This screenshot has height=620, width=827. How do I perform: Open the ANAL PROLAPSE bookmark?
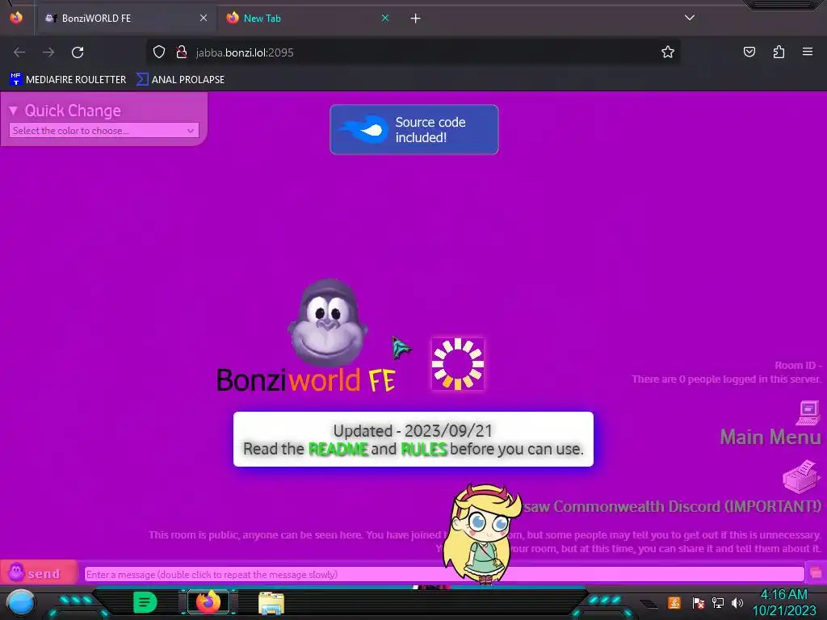pyautogui.click(x=181, y=80)
